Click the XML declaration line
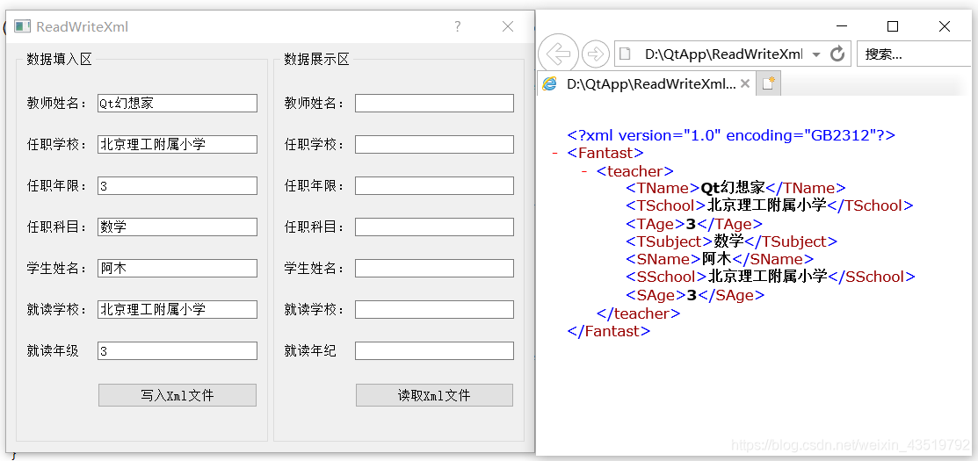The image size is (978, 461). point(731,135)
